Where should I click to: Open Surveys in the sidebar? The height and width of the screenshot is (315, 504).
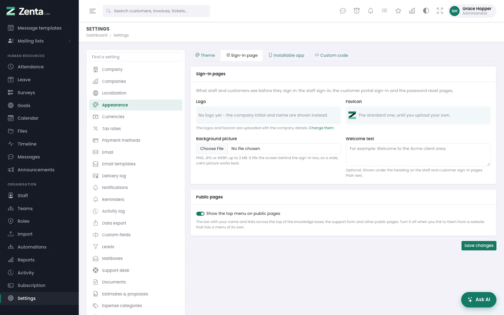39,93
